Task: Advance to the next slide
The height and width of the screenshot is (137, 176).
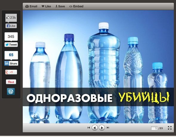Action: pyautogui.click(x=102, y=128)
